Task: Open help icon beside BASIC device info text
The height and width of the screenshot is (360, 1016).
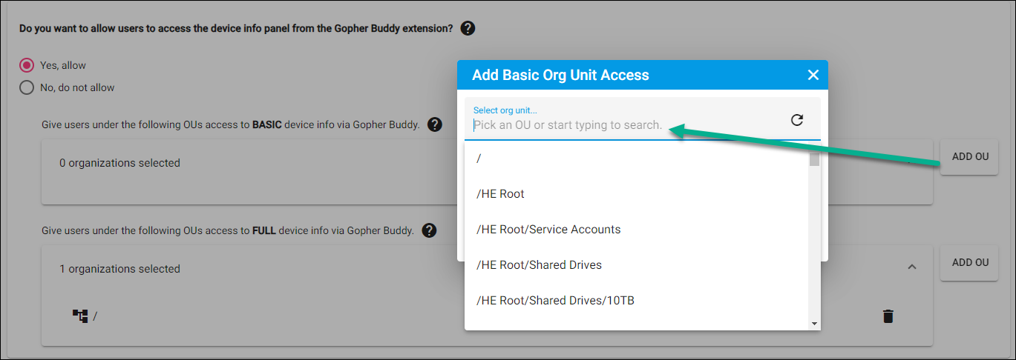Action: 435,124
